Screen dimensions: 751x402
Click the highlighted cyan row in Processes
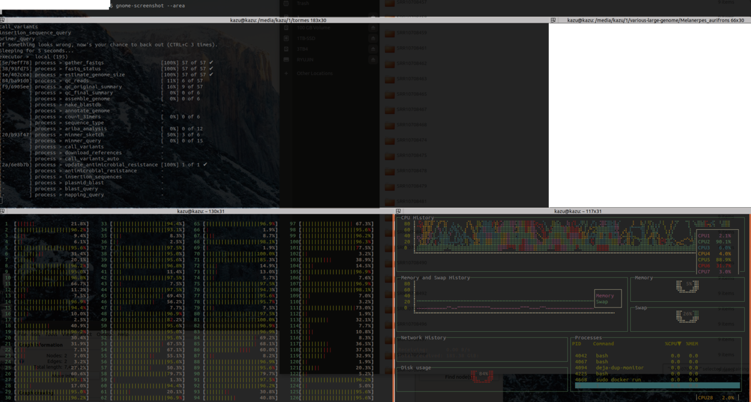pyautogui.click(x=657, y=386)
